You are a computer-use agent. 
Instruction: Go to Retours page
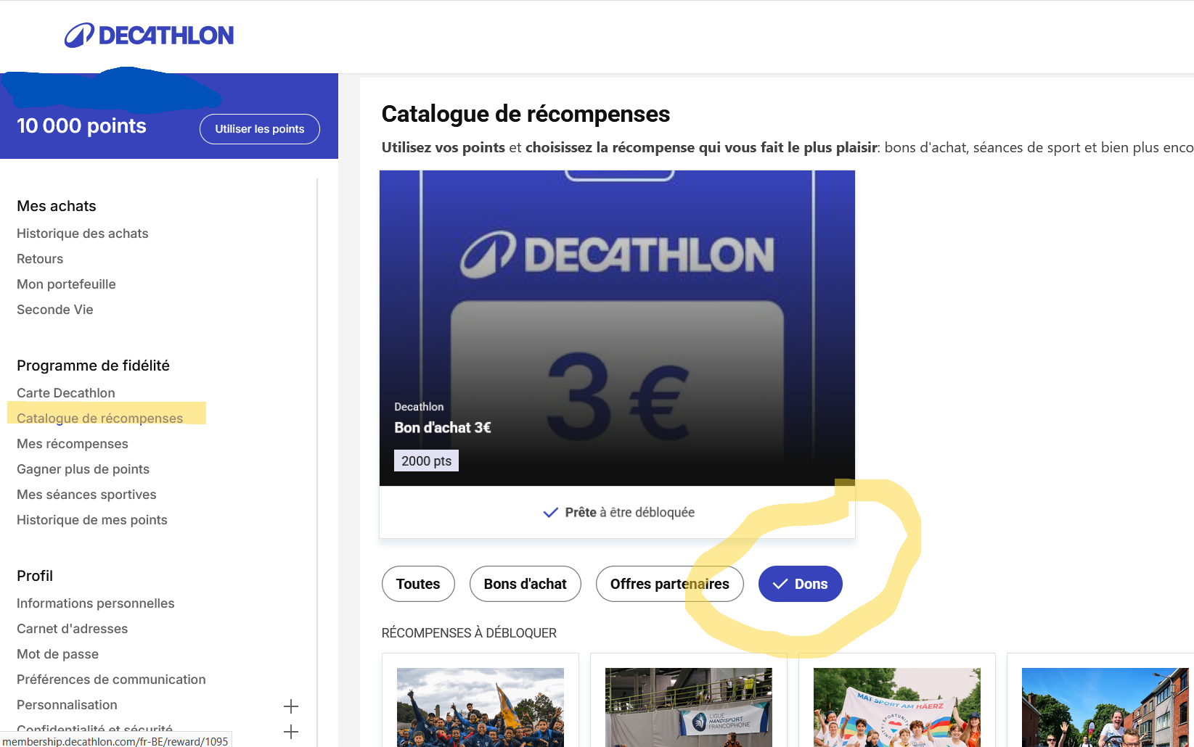point(40,259)
